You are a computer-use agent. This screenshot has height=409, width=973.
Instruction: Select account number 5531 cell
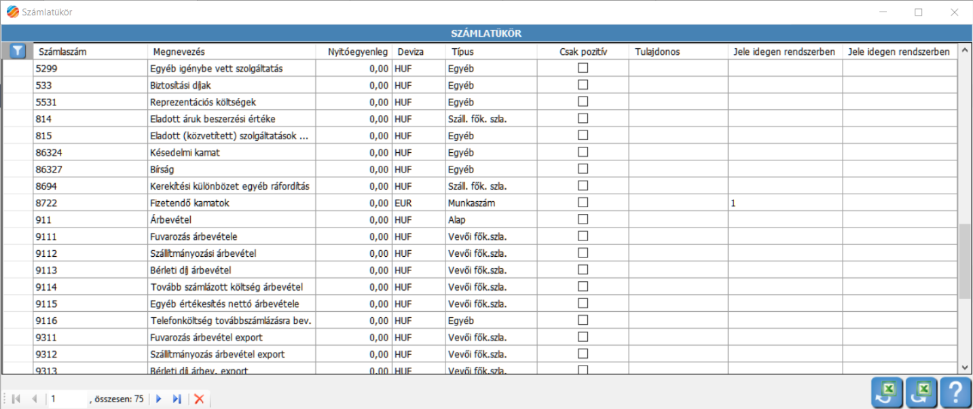point(90,102)
